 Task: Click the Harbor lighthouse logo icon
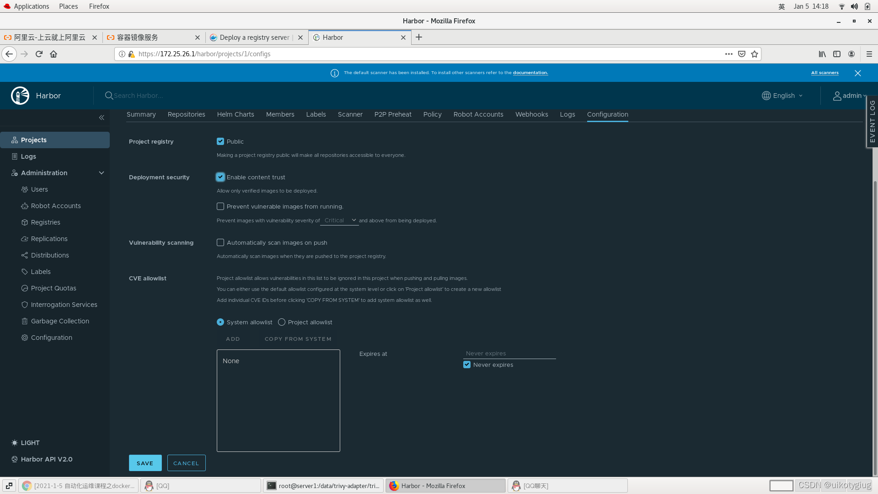(x=20, y=96)
